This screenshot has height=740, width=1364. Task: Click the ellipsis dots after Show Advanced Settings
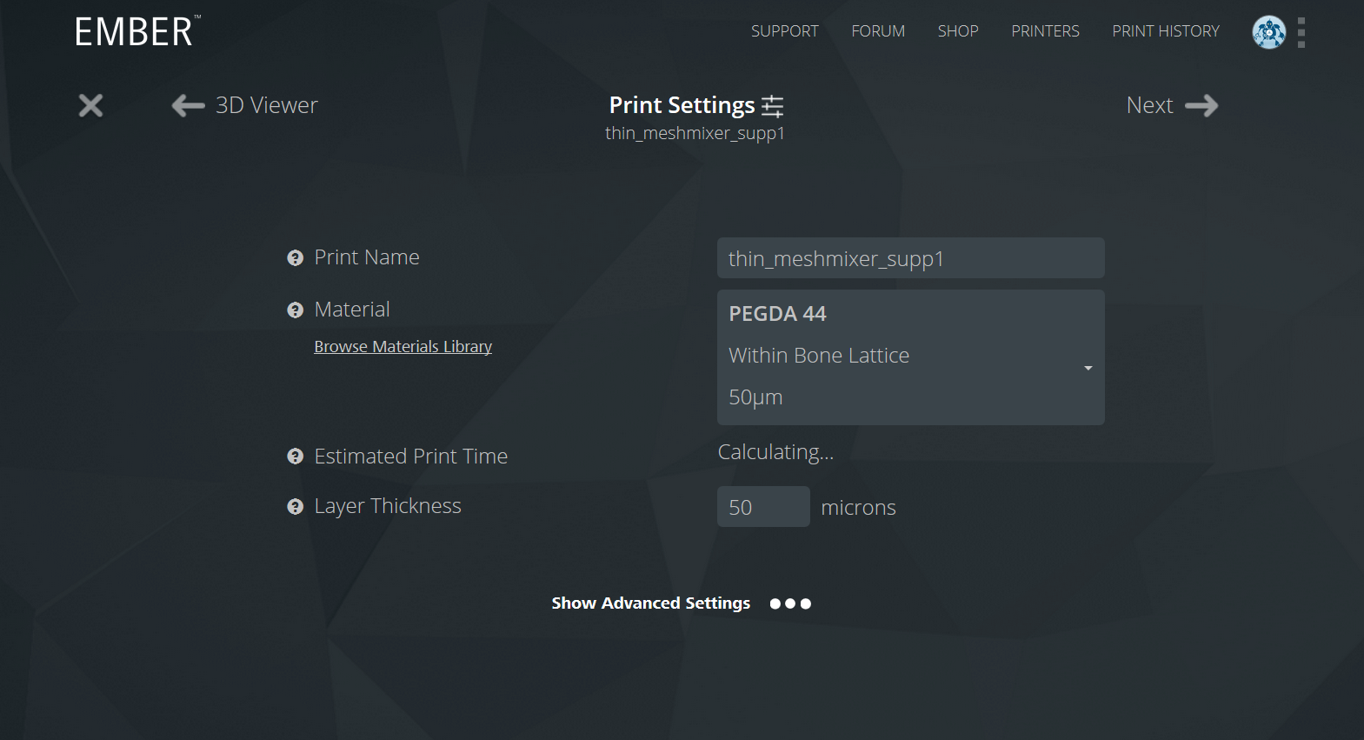point(790,603)
